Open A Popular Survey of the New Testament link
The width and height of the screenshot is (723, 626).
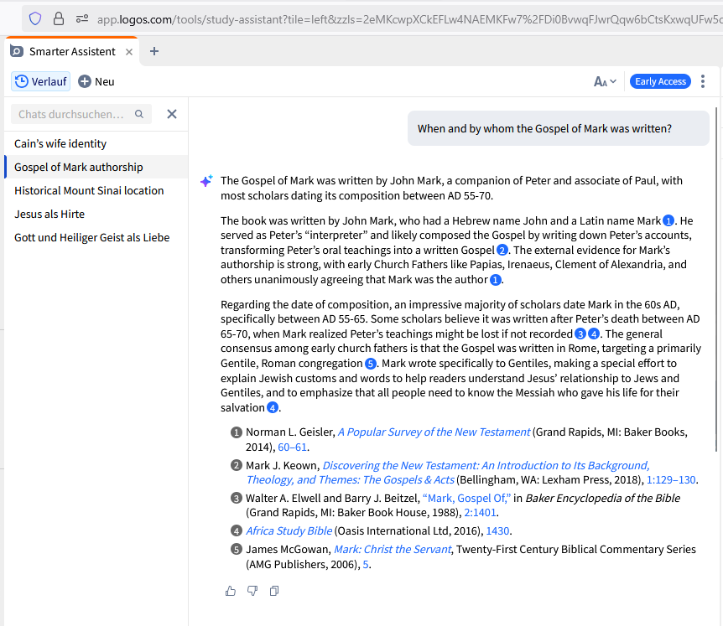click(x=434, y=432)
